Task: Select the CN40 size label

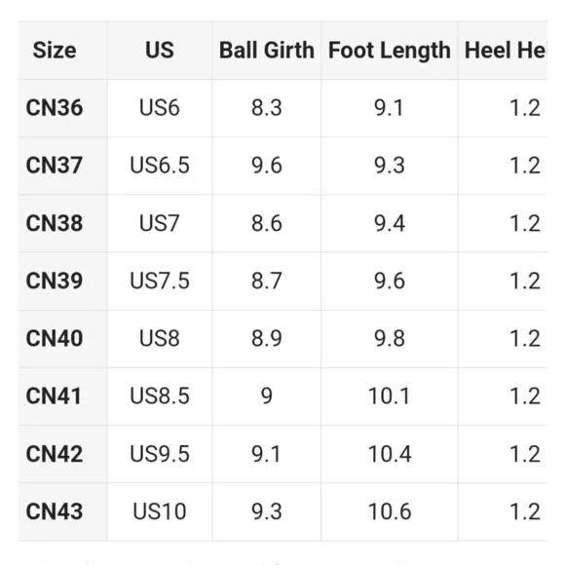Action: point(55,338)
